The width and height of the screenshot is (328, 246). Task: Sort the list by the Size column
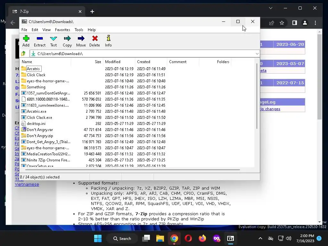(87, 62)
